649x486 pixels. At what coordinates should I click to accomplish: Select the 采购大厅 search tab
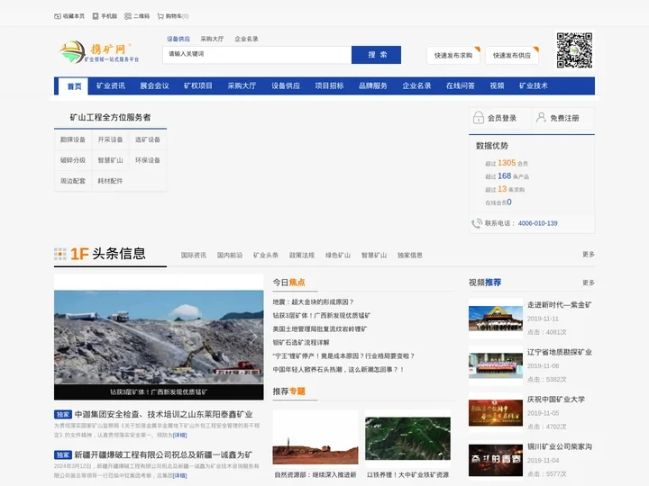[212, 39]
